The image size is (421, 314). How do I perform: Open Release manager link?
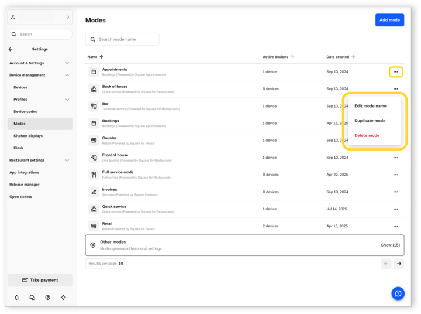pyautogui.click(x=25, y=185)
